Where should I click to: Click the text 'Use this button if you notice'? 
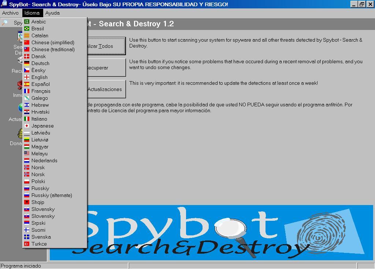(x=246, y=64)
